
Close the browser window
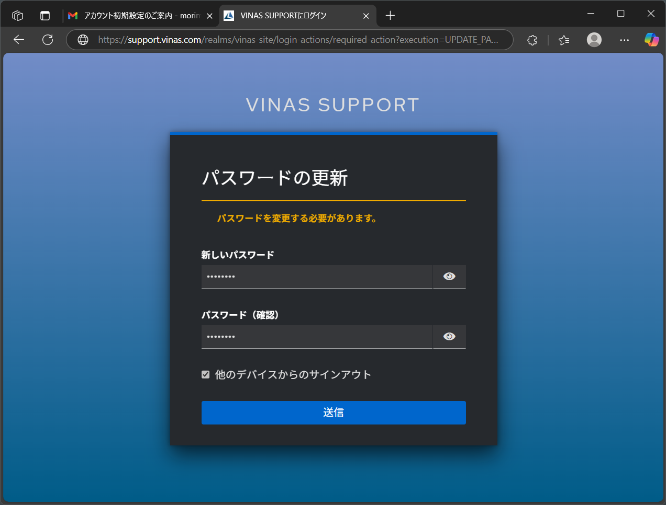pyautogui.click(x=651, y=14)
